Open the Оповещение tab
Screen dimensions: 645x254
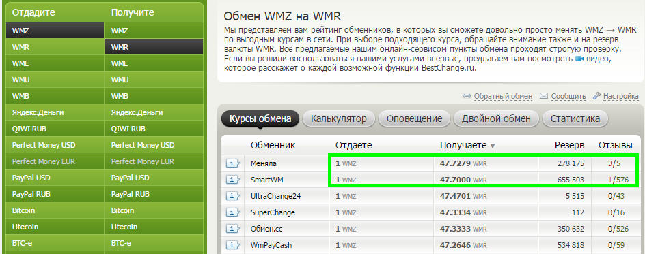click(414, 118)
